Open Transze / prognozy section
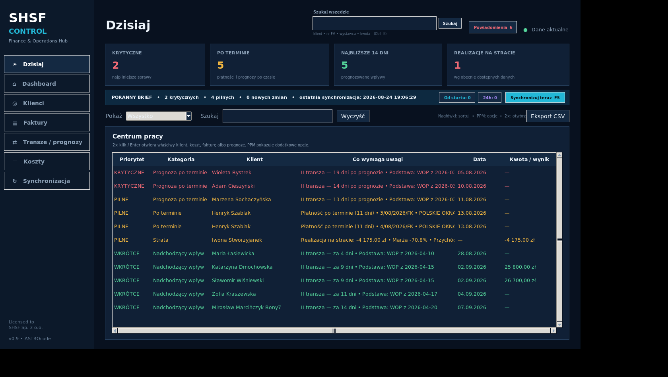 point(47,142)
